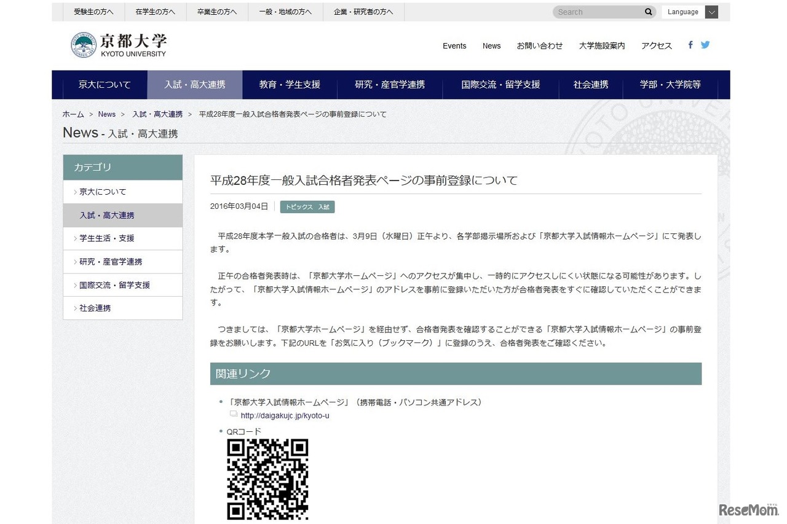Click the アクセス icon link in the header
The image size is (787, 524).
(x=655, y=45)
